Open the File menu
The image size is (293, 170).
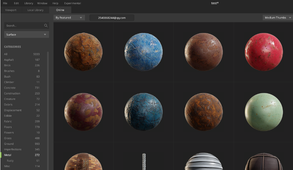click(x=5, y=3)
